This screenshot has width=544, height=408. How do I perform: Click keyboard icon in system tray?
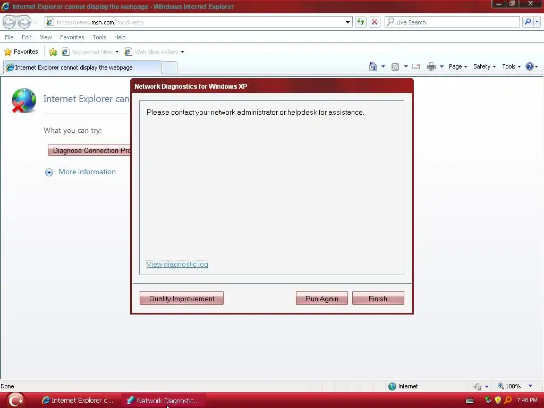(x=470, y=401)
